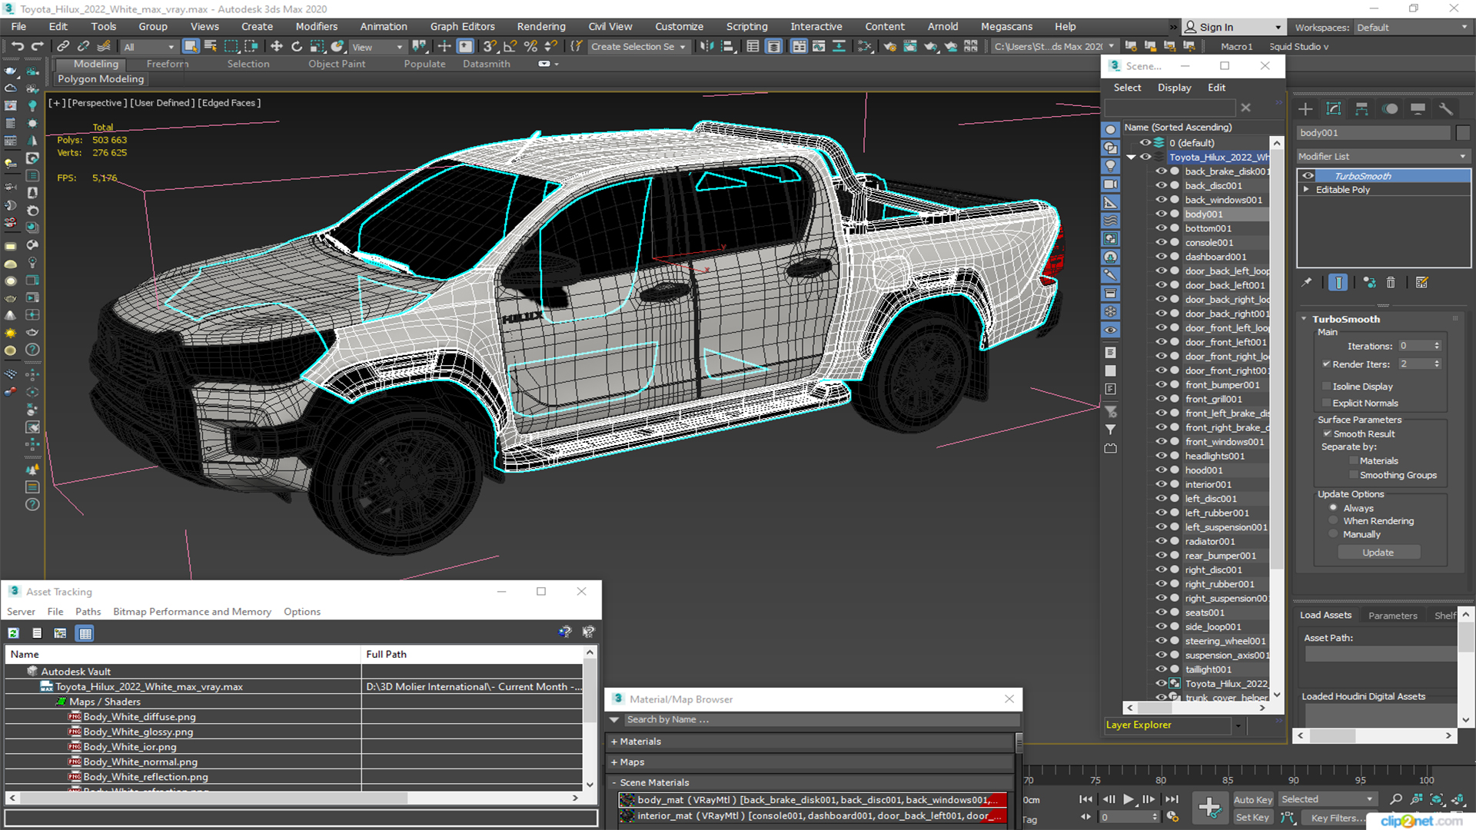Click Refresh icon in Asset Tracking toolbar
This screenshot has width=1476, height=830.
(x=13, y=633)
